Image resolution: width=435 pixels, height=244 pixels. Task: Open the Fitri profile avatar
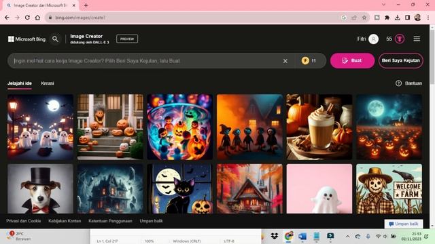373,39
